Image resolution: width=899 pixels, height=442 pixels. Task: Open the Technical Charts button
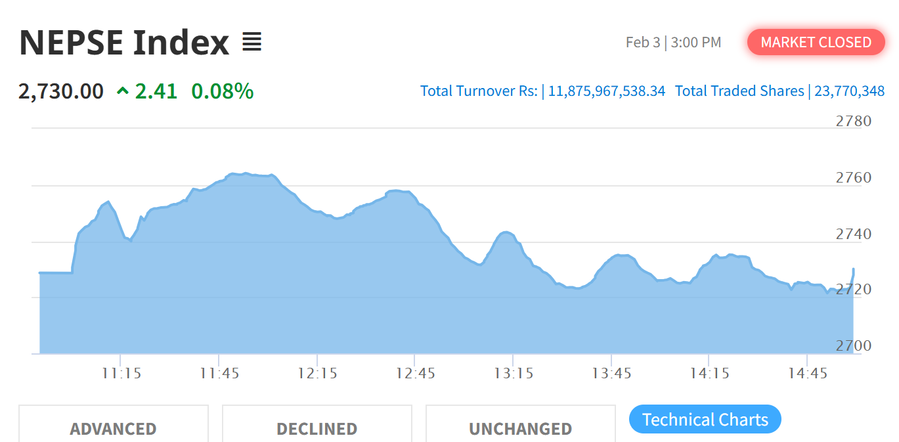point(705,420)
